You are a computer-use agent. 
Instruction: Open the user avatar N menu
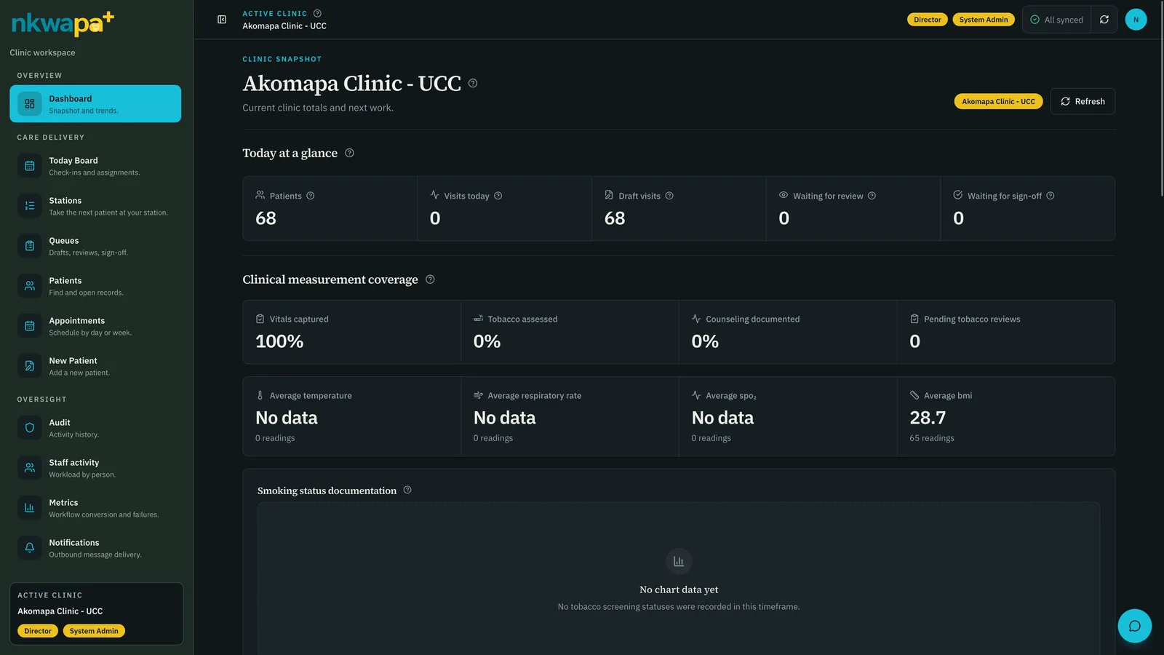1136,20
